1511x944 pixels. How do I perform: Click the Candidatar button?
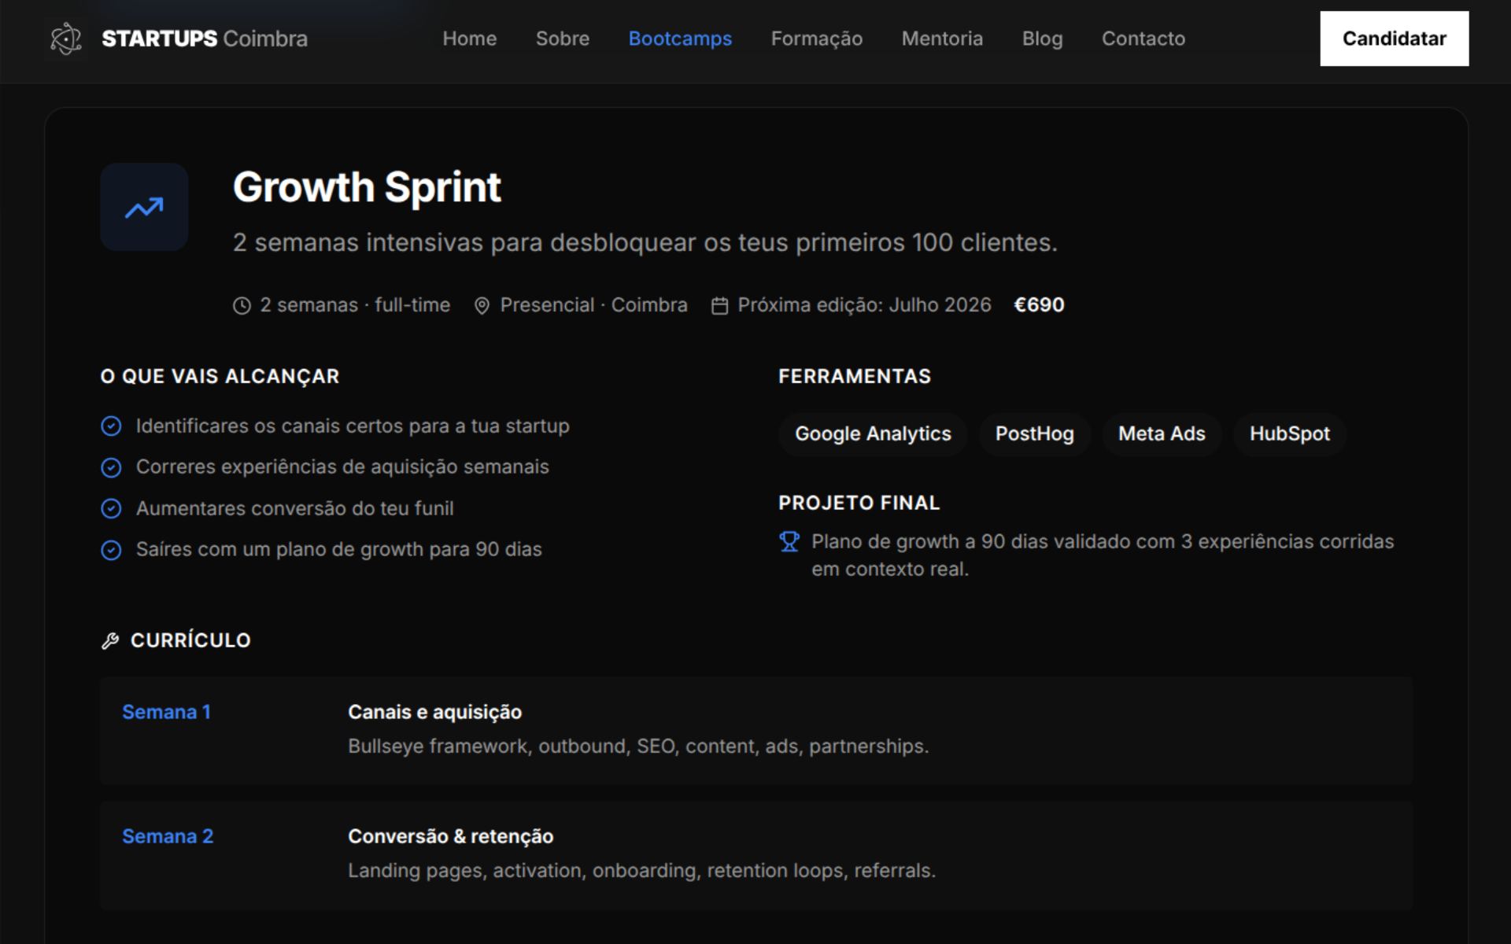(x=1394, y=39)
